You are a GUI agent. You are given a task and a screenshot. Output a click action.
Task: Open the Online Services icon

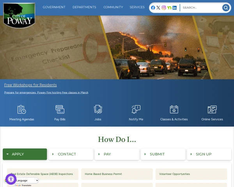point(212,109)
